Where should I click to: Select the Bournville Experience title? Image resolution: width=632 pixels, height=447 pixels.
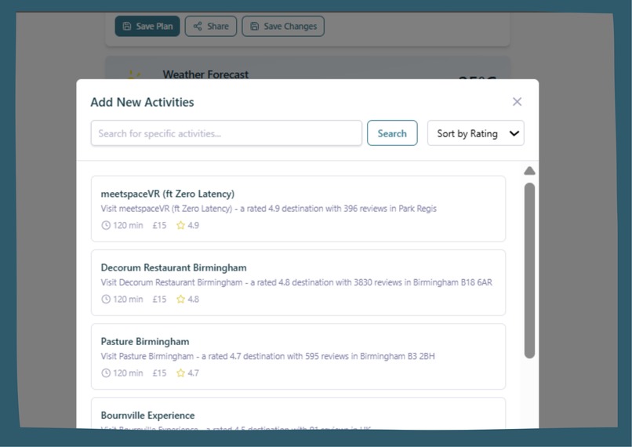tap(147, 415)
